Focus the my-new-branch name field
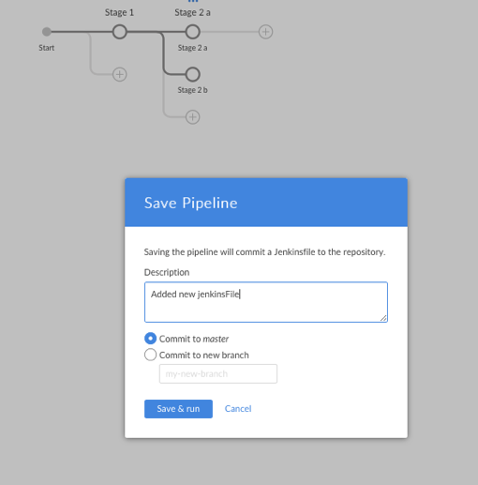Image resolution: width=478 pixels, height=485 pixels. 218,373
